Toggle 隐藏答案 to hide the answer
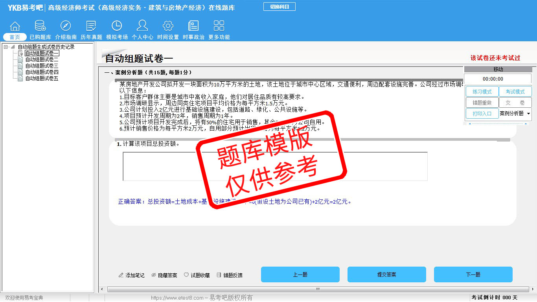The height and width of the screenshot is (302, 537). 164,275
